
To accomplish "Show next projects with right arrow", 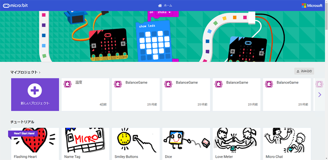I will (320, 95).
